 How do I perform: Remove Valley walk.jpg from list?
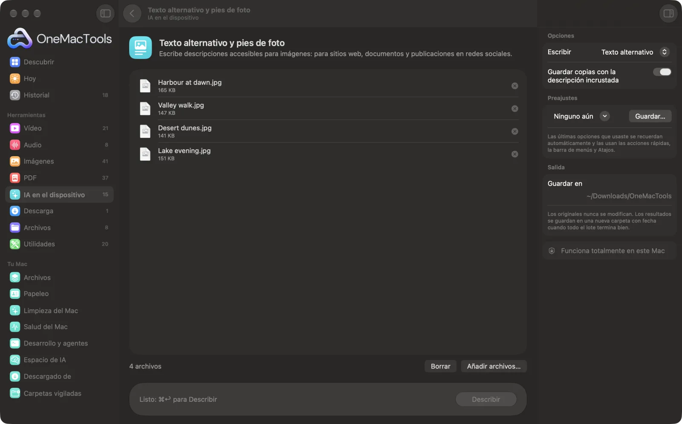coord(514,109)
